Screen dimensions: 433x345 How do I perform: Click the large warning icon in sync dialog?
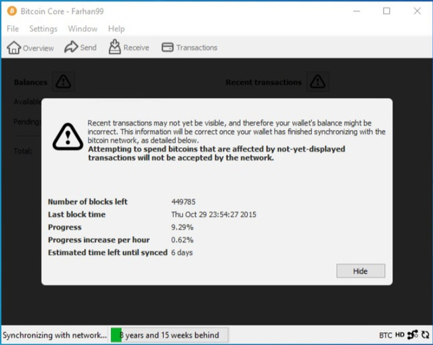coord(68,137)
